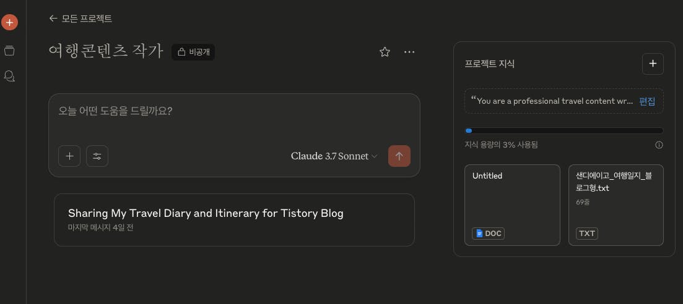This screenshot has width=683, height=304.
Task: Open the Tistory Blog travel diary chat
Action: pos(234,219)
